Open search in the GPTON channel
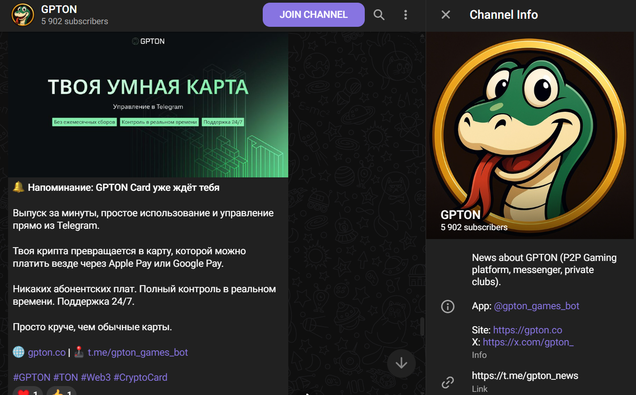This screenshot has width=636, height=395. click(x=379, y=15)
